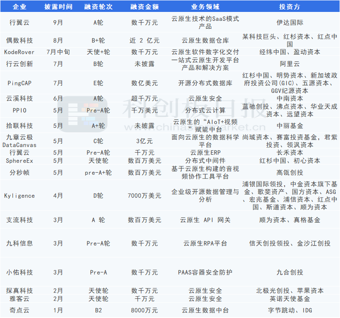Click the 云原生ERP business cell

pos(205,153)
